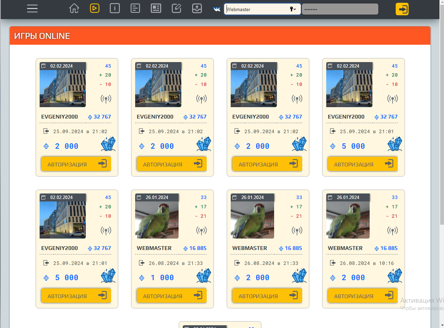Screen dimensions: 444x328
Task: Go to the home page icon
Action: [x=74, y=8]
